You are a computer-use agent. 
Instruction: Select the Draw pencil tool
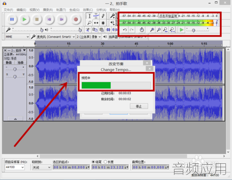point(103,16)
